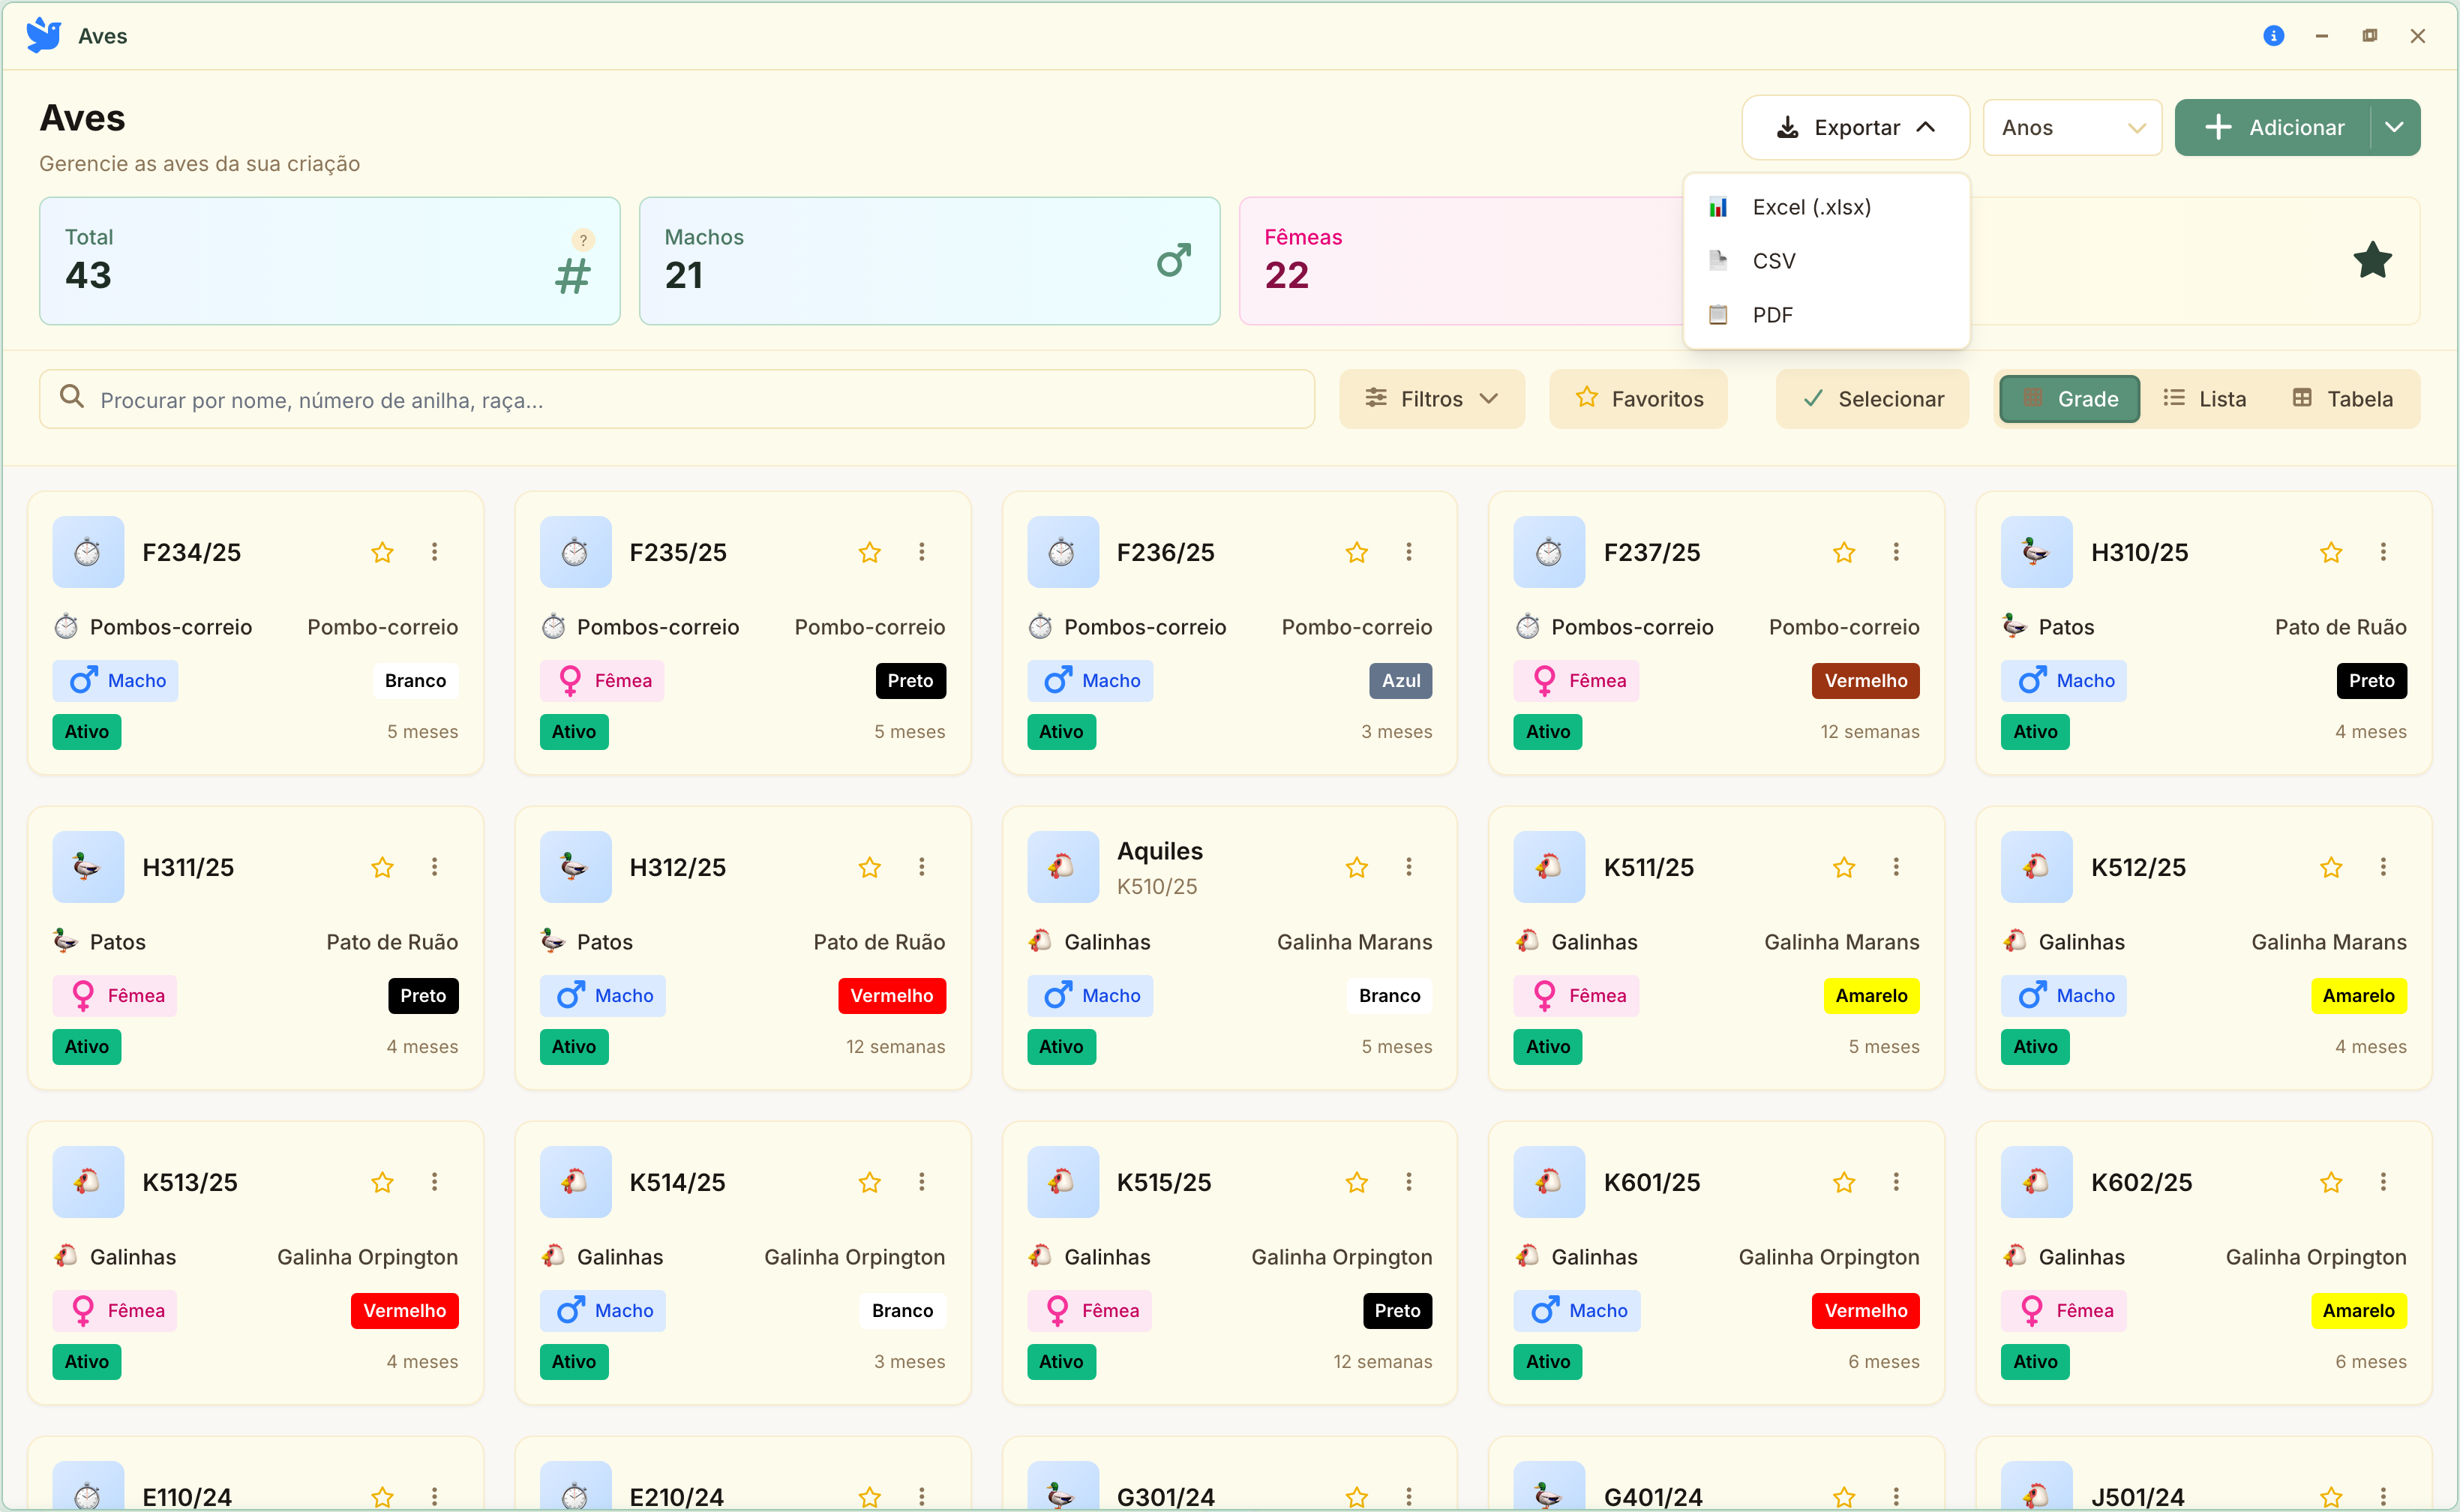Open three-dot menu for H312/25
The image size is (2460, 1512).
(x=922, y=867)
